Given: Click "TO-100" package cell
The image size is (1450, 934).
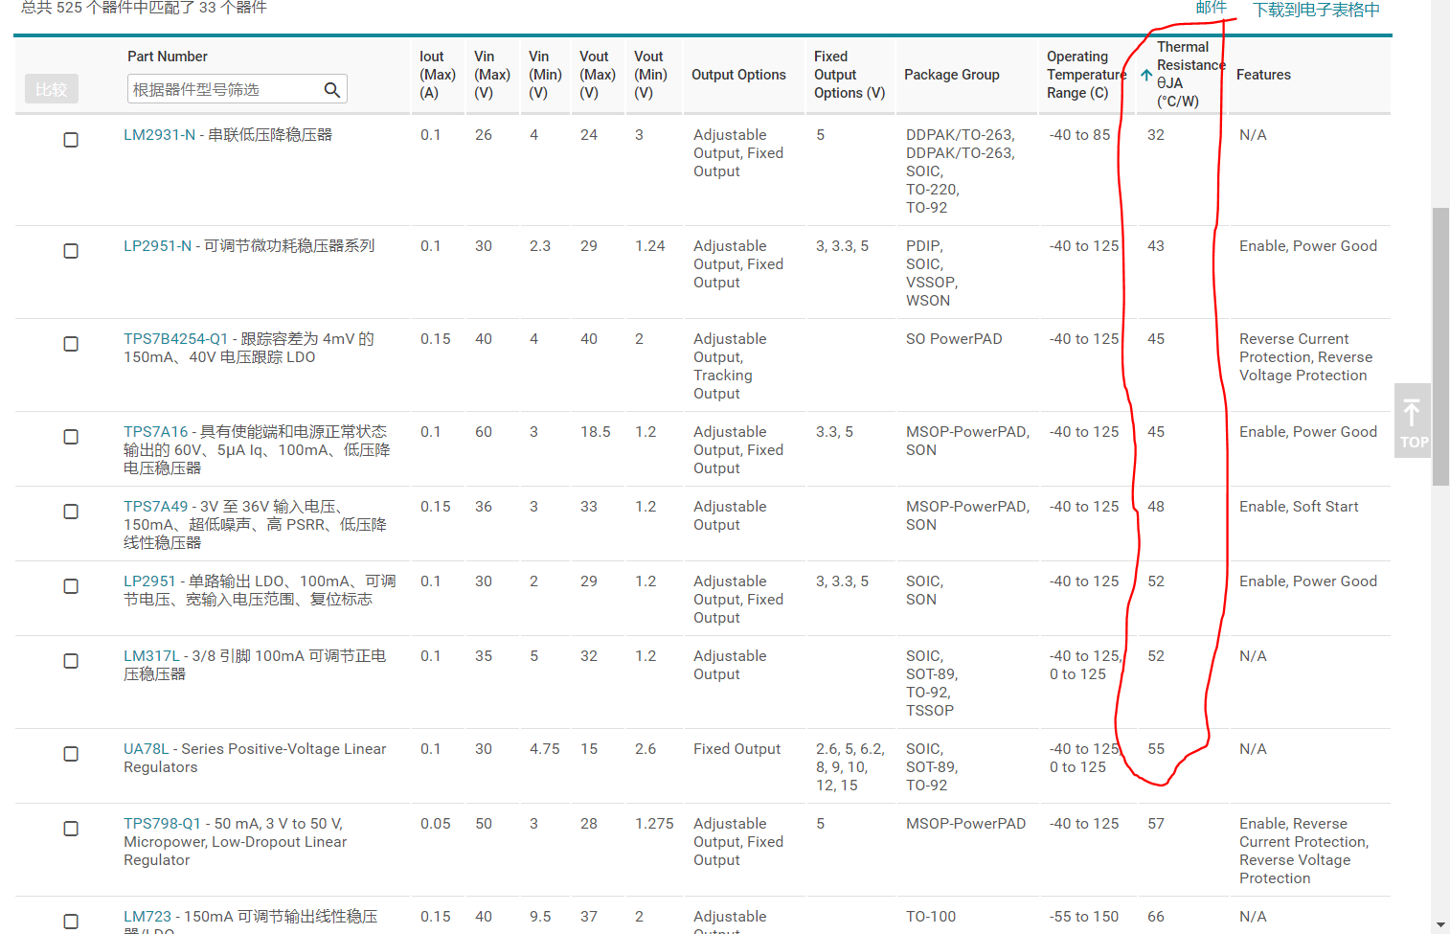Looking at the screenshot, I should coord(931,917).
